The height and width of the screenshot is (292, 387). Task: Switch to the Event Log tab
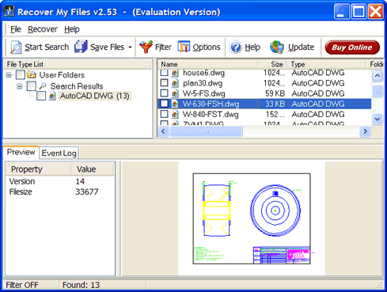(x=59, y=154)
